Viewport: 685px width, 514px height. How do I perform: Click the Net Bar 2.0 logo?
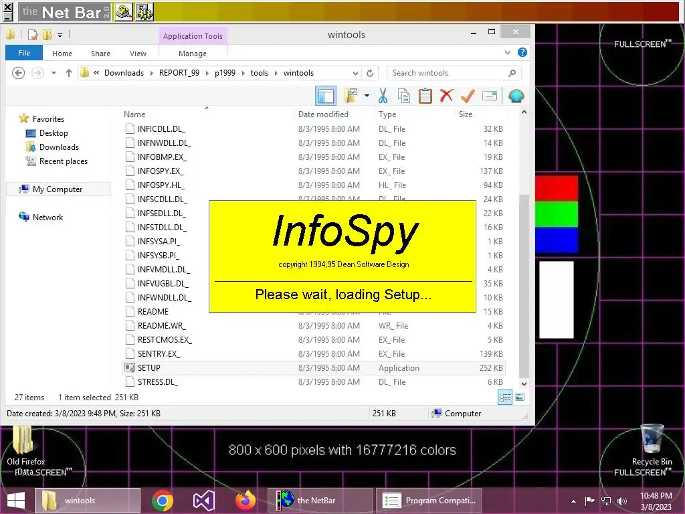tap(65, 12)
